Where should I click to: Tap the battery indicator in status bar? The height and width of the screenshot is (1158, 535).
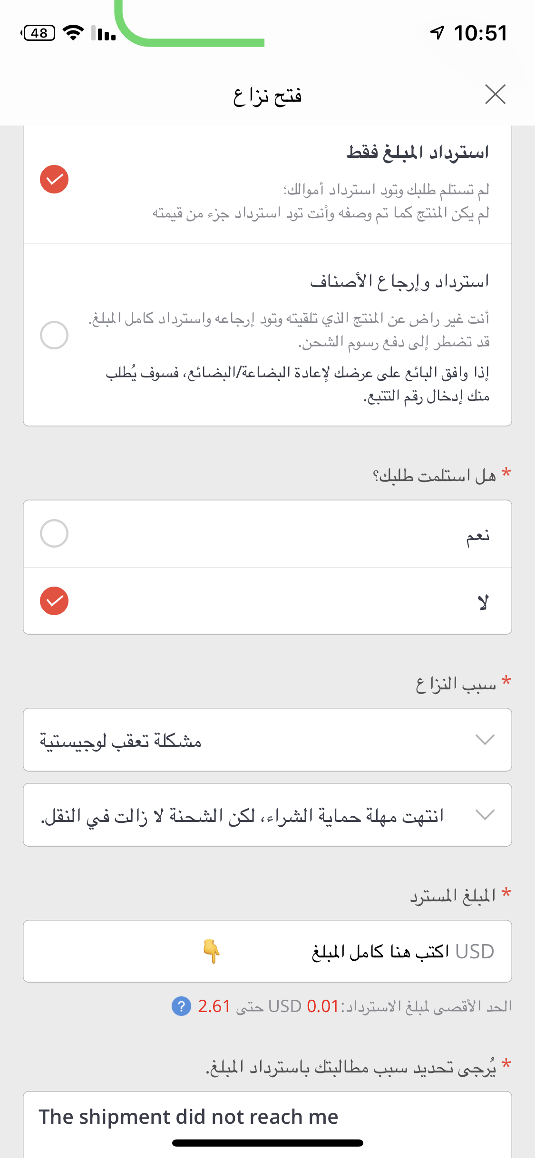tap(38, 33)
